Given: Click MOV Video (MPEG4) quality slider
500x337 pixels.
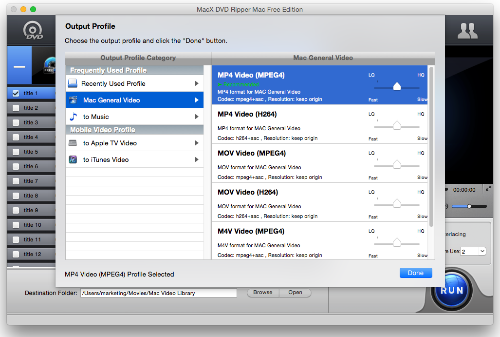Looking at the screenshot, I should coord(397,164).
